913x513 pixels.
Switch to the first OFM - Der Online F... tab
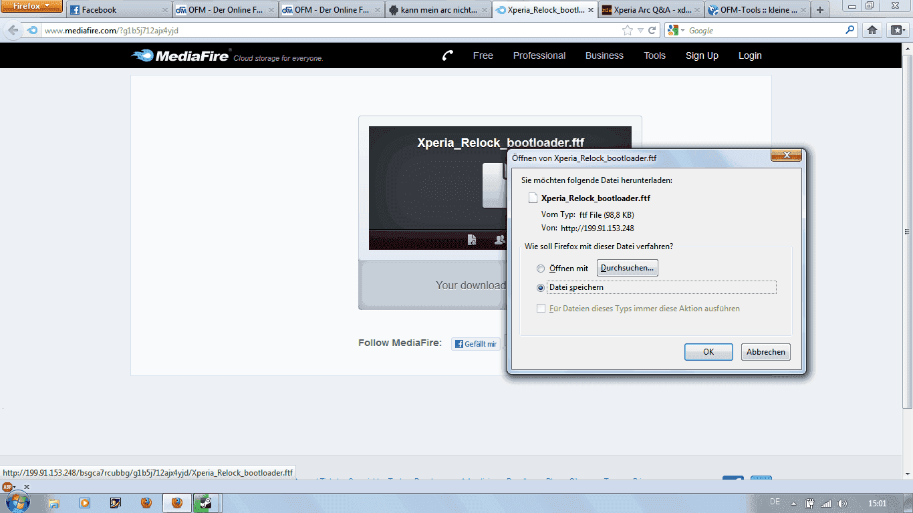tap(225, 10)
